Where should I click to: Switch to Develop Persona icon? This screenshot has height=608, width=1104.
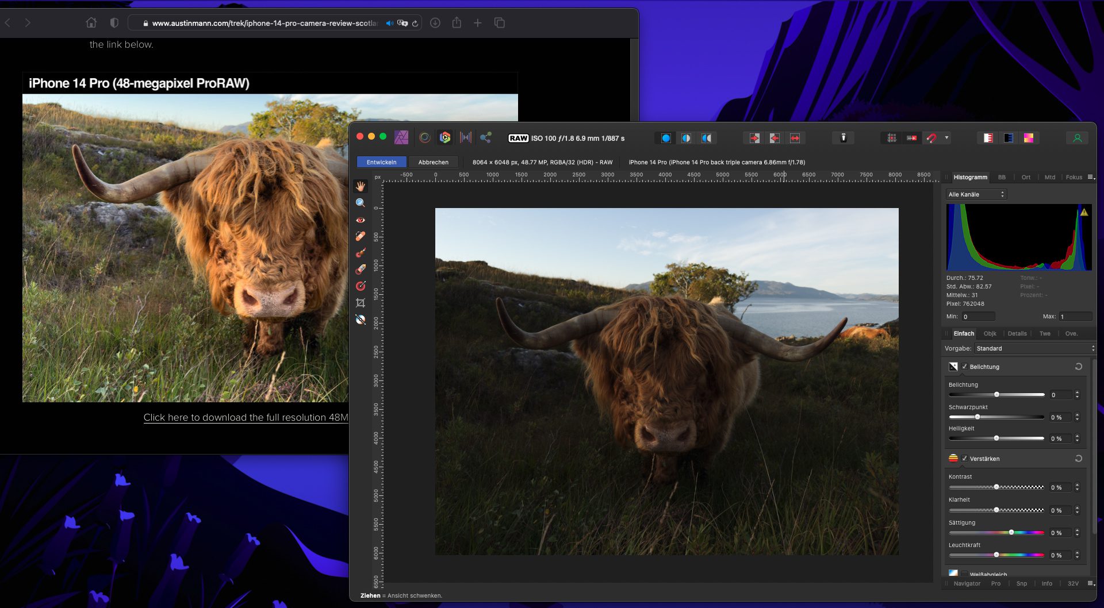(x=445, y=137)
